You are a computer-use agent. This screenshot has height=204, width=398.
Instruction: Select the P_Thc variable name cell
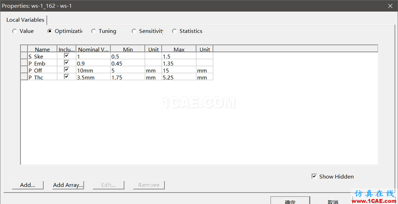click(42, 77)
